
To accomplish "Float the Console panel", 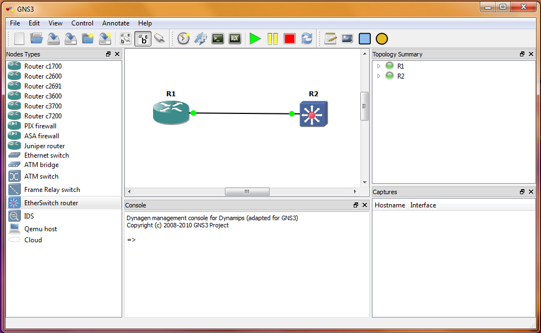I will click(x=356, y=205).
